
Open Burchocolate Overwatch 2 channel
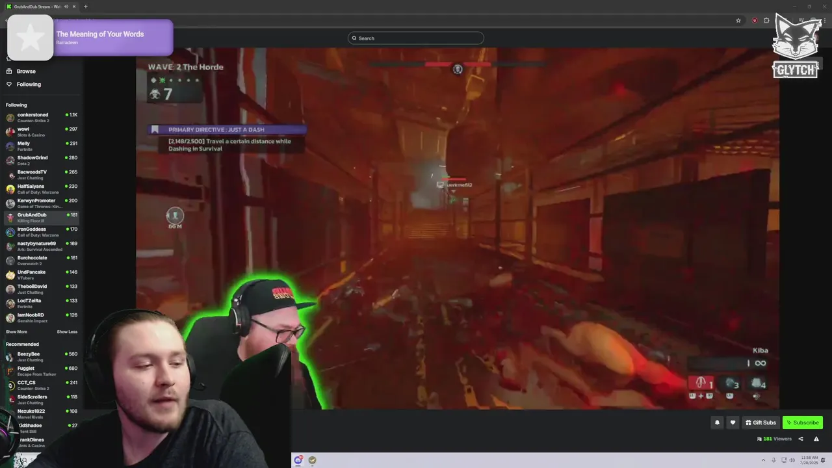[x=42, y=261]
